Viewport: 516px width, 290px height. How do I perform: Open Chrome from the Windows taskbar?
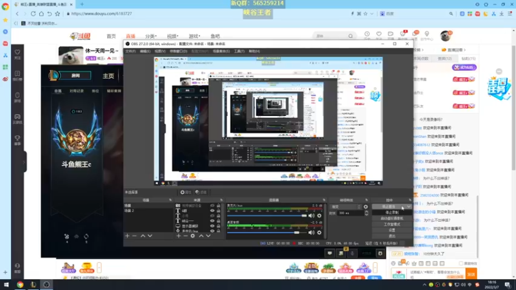click(20, 285)
